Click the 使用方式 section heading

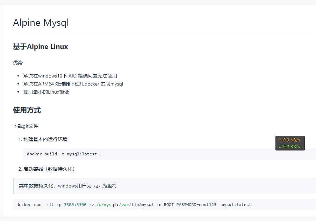tap(27, 110)
